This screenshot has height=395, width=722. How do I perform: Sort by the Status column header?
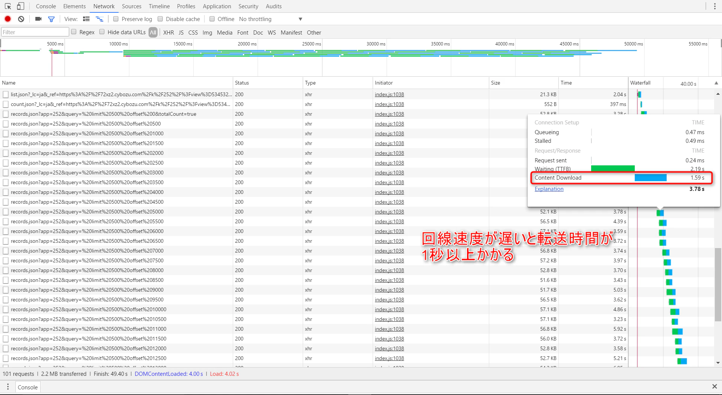click(x=268, y=83)
